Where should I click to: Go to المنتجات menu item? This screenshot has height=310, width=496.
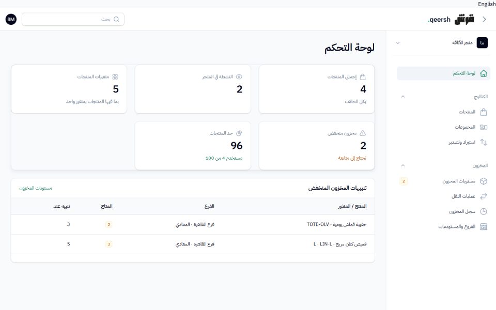coord(443,112)
